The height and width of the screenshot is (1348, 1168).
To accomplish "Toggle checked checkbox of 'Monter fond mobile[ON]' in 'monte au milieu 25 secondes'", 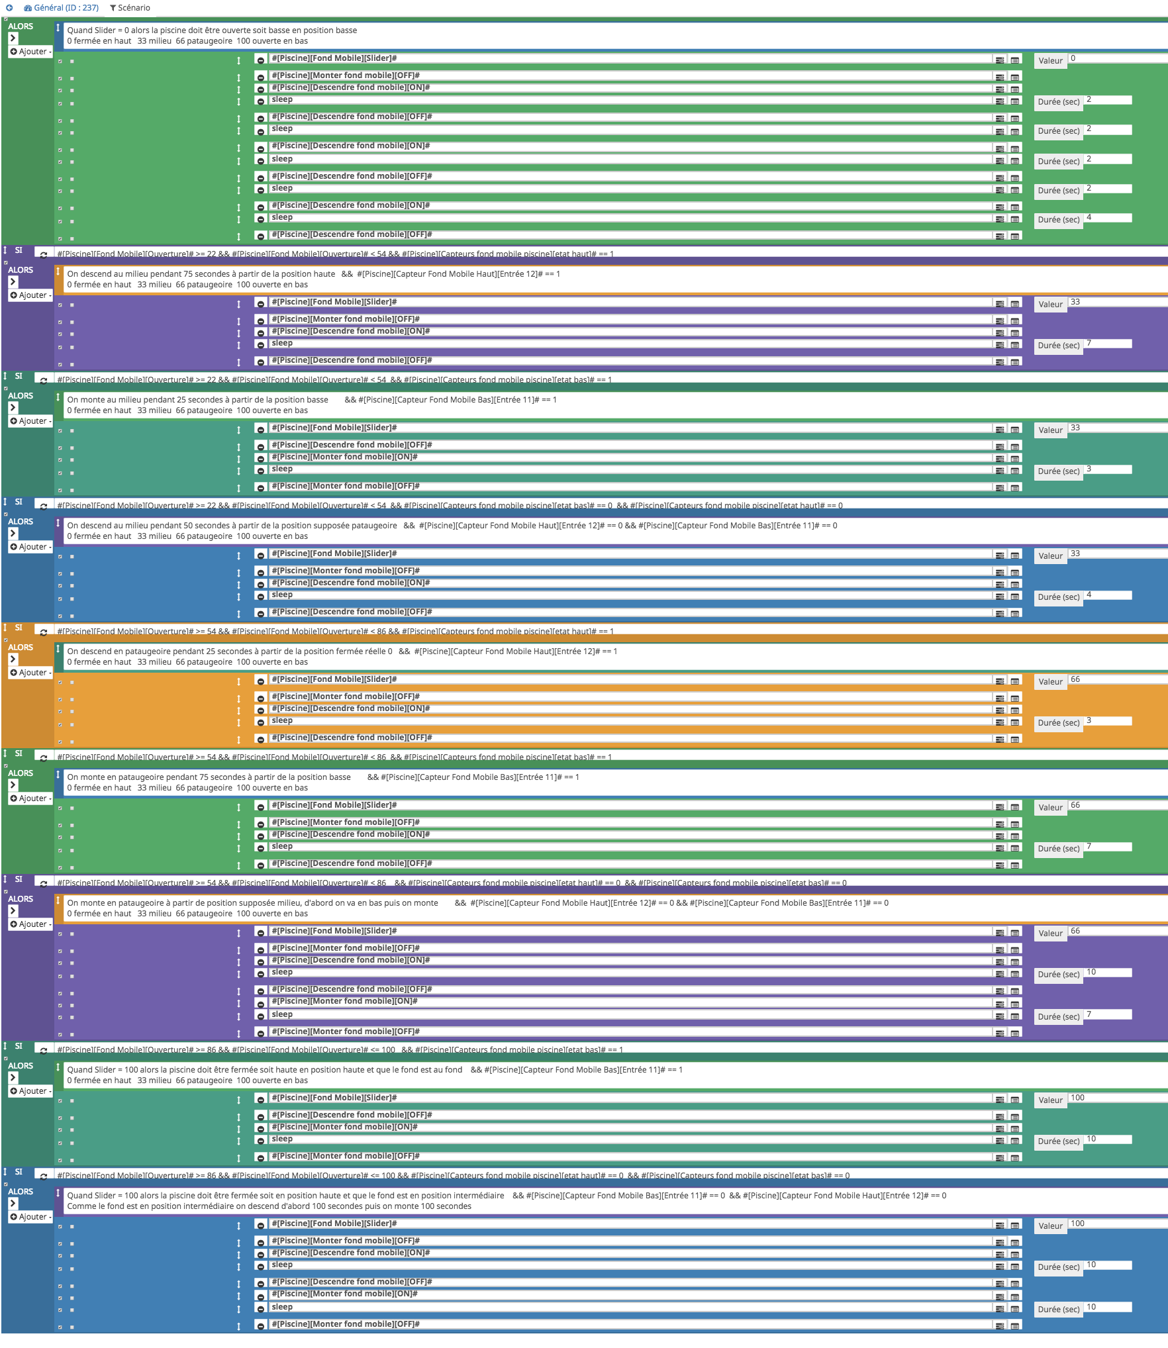I will click(x=60, y=459).
